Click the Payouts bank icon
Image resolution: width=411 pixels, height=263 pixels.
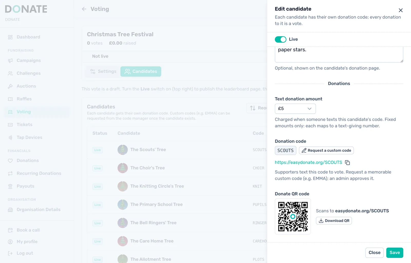pyautogui.click(x=10, y=186)
